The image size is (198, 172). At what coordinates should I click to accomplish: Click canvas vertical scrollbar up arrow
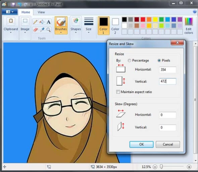[195, 44]
